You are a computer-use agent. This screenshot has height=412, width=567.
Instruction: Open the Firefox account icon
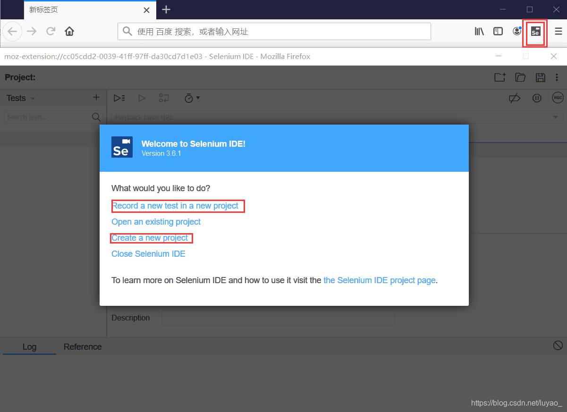tap(517, 31)
